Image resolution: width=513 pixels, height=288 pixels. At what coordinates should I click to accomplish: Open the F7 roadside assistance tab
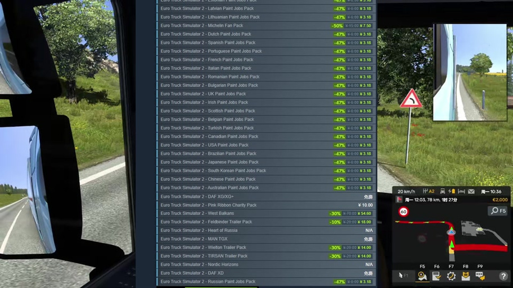click(451, 276)
